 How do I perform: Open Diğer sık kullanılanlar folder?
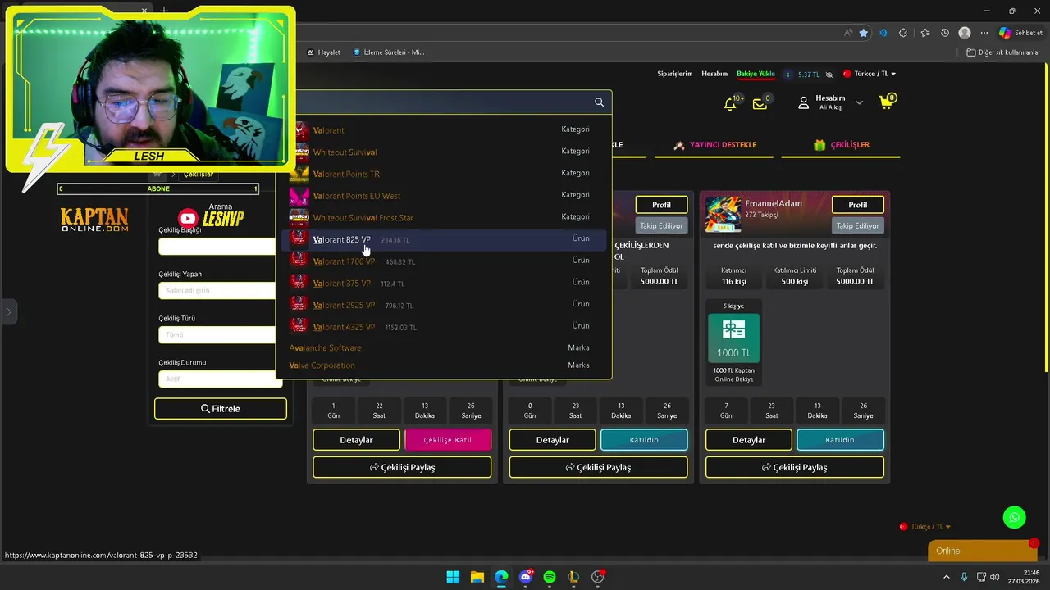pyautogui.click(x=1004, y=52)
